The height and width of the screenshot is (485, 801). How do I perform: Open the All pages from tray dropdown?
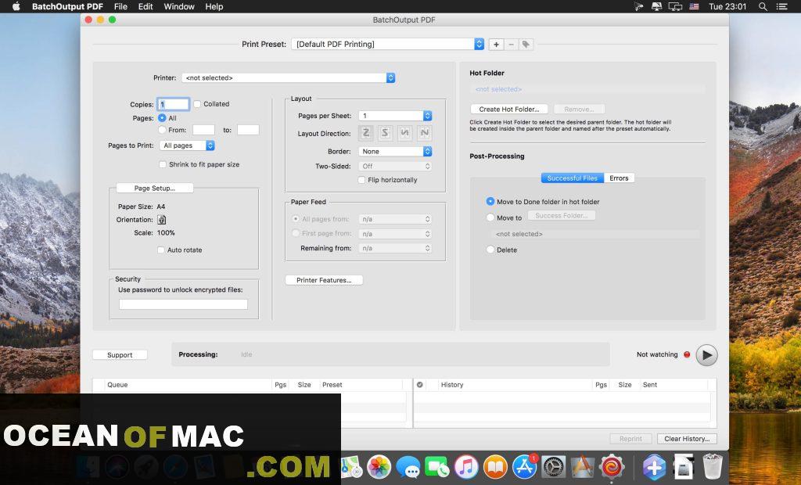coord(395,219)
